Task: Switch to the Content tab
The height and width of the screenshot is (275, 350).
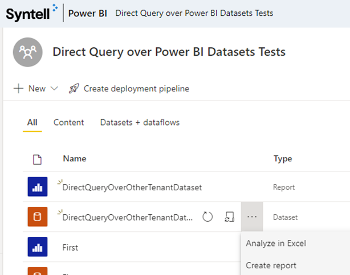Action: tap(68, 122)
